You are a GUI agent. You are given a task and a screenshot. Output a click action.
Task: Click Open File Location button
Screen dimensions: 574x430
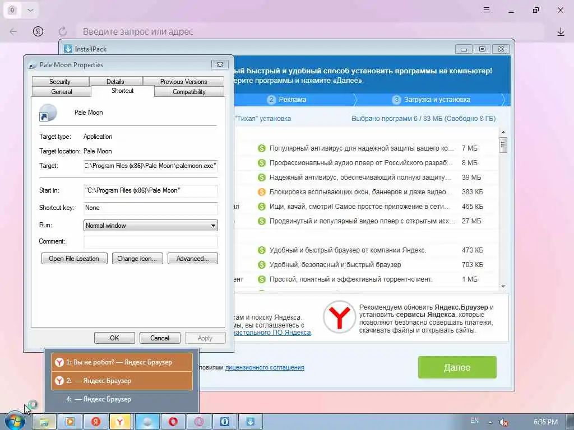(75, 259)
